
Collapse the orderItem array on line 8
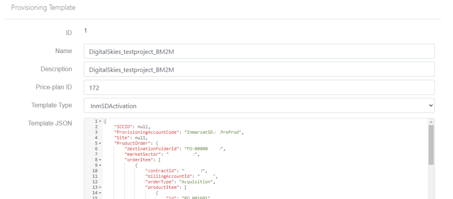(100, 160)
